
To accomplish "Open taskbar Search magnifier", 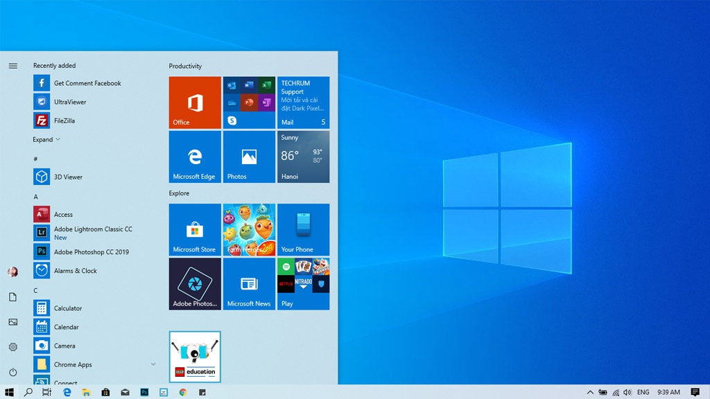I will [28, 392].
